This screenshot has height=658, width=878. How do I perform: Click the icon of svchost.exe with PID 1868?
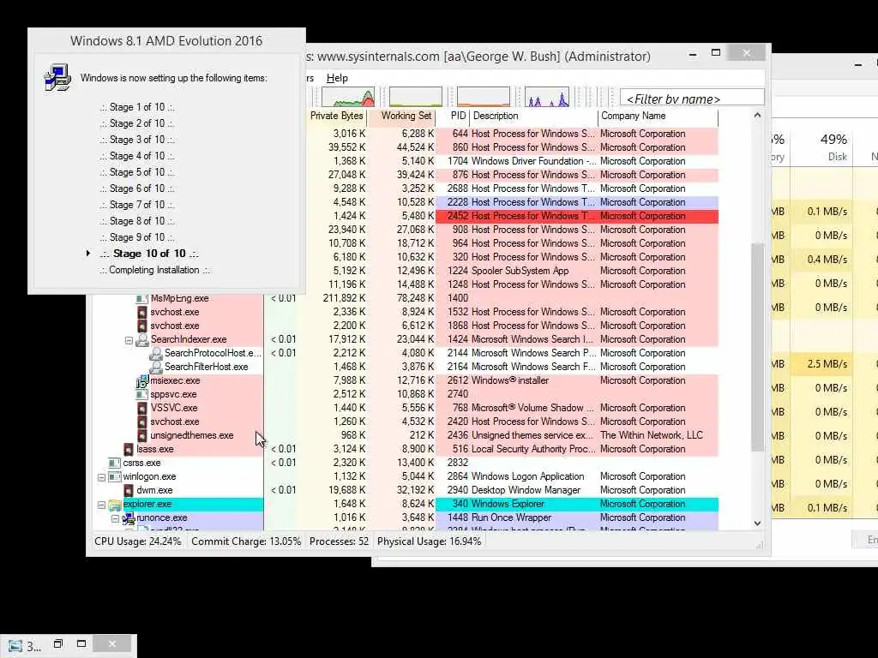tap(142, 326)
